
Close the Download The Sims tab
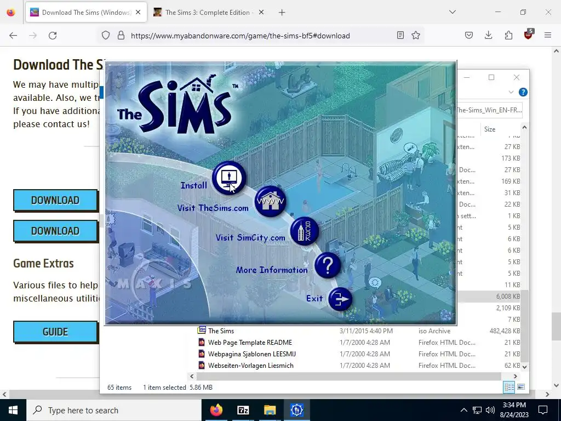pos(138,12)
